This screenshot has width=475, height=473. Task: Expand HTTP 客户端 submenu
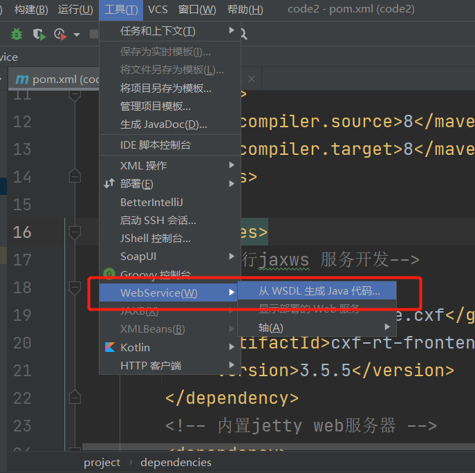[170, 365]
